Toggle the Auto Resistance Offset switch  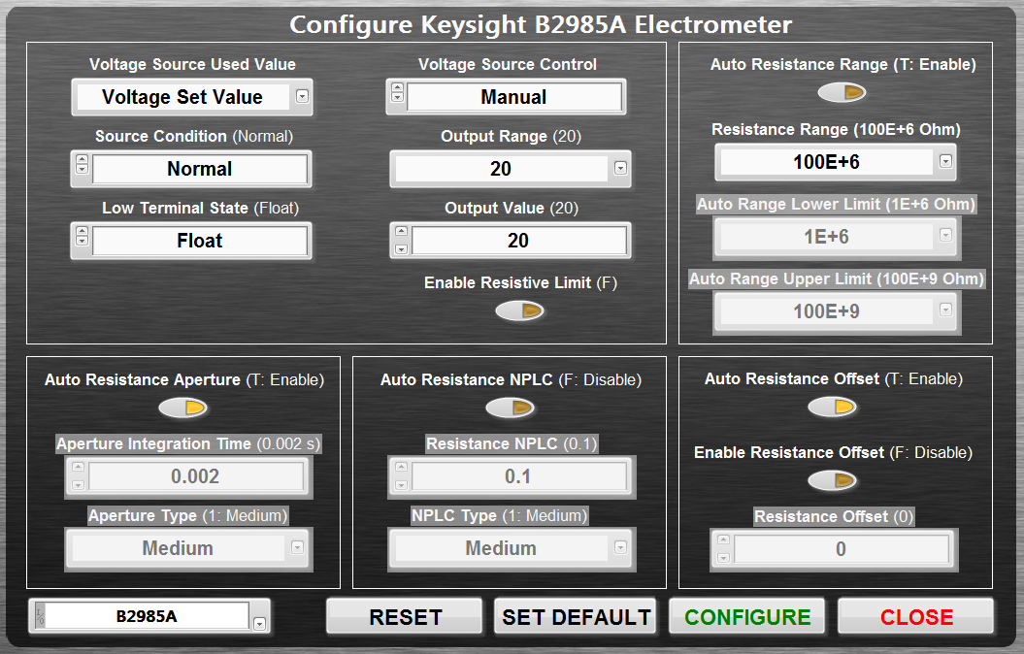832,408
